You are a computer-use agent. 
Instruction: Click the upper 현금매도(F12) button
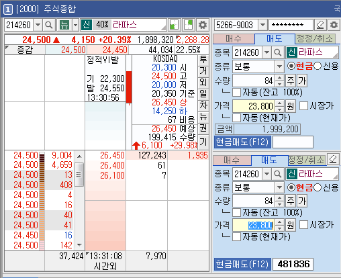click(242, 142)
